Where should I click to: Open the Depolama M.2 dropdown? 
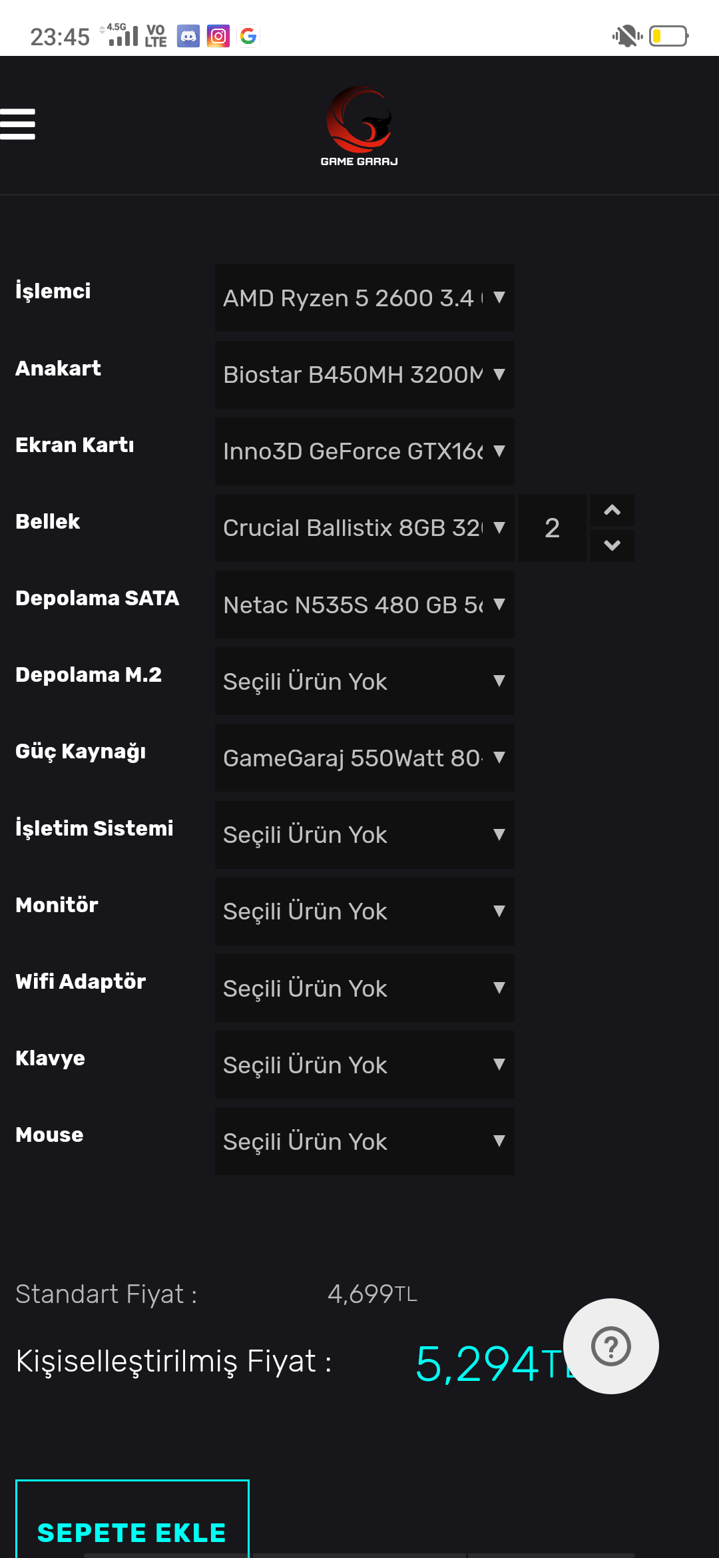tap(364, 681)
